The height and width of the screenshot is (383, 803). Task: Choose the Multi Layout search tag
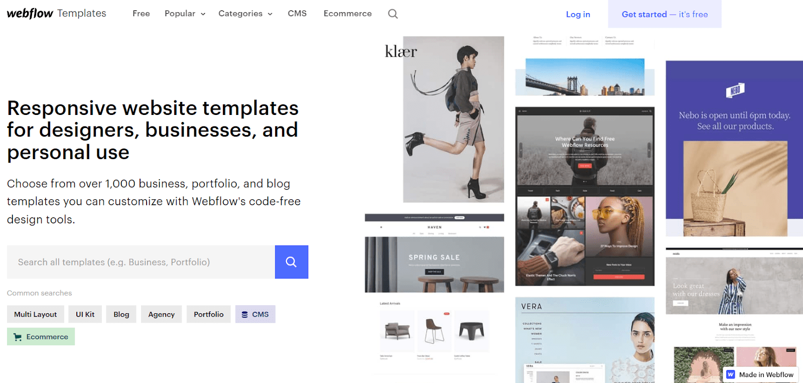[x=36, y=314]
